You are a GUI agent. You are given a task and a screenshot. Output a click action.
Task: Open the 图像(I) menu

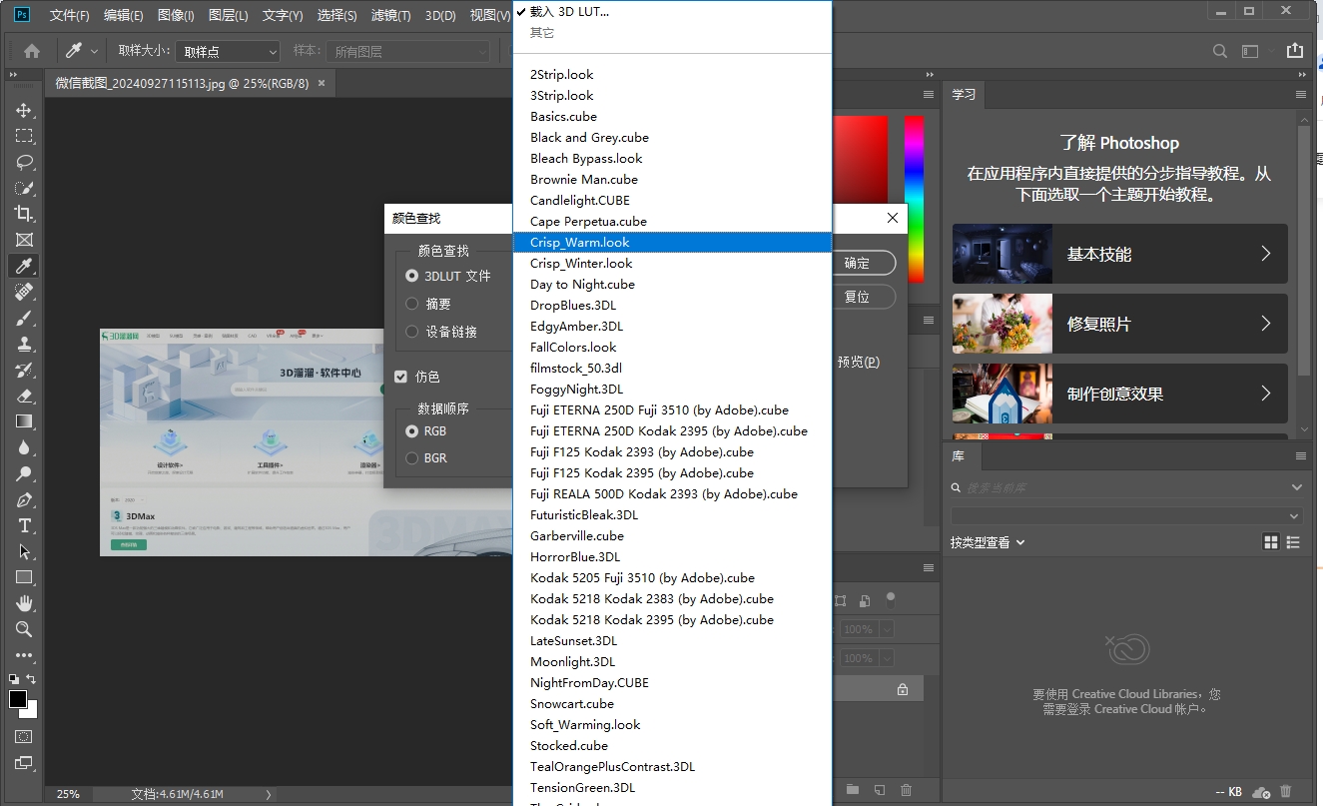coord(176,15)
